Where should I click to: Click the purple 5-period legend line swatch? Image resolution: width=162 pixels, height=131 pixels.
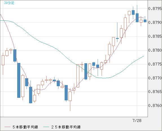click(7, 127)
